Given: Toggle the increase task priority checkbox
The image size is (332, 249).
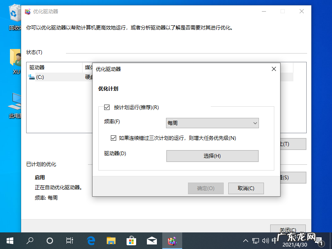Looking at the screenshot, I should [113, 138].
